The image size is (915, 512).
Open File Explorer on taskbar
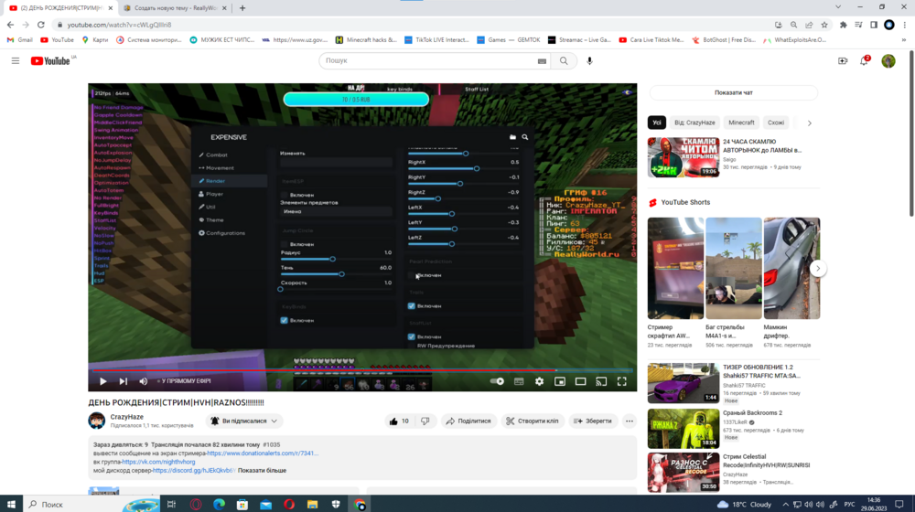point(312,505)
